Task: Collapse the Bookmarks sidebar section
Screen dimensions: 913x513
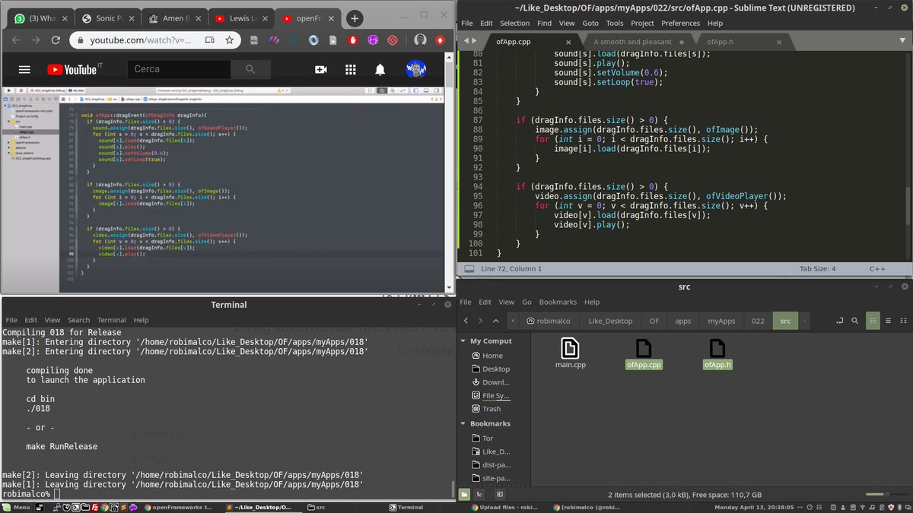Action: pyautogui.click(x=463, y=423)
